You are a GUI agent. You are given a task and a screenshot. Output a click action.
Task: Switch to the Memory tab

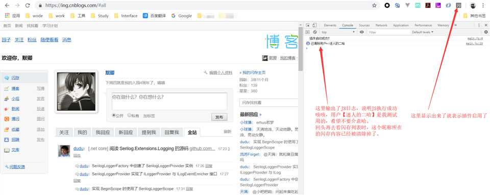click(443, 25)
